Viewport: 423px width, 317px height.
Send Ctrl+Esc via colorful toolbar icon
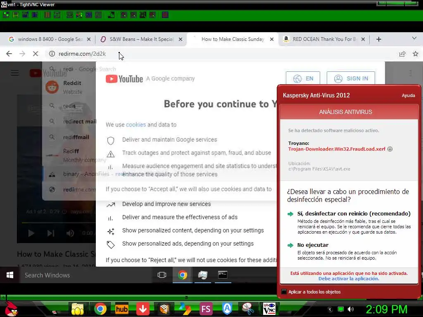79,15
